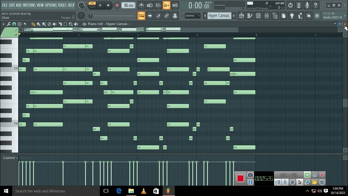The width and height of the screenshot is (348, 196).
Task: Toggle the metronome
Action: (141, 5)
